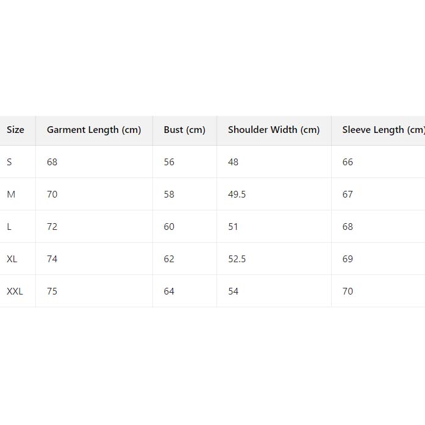Select the XL size row label
425x425 pixels.
point(12,259)
